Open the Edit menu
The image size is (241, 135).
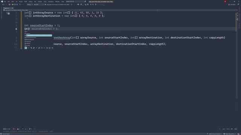(9, 1)
